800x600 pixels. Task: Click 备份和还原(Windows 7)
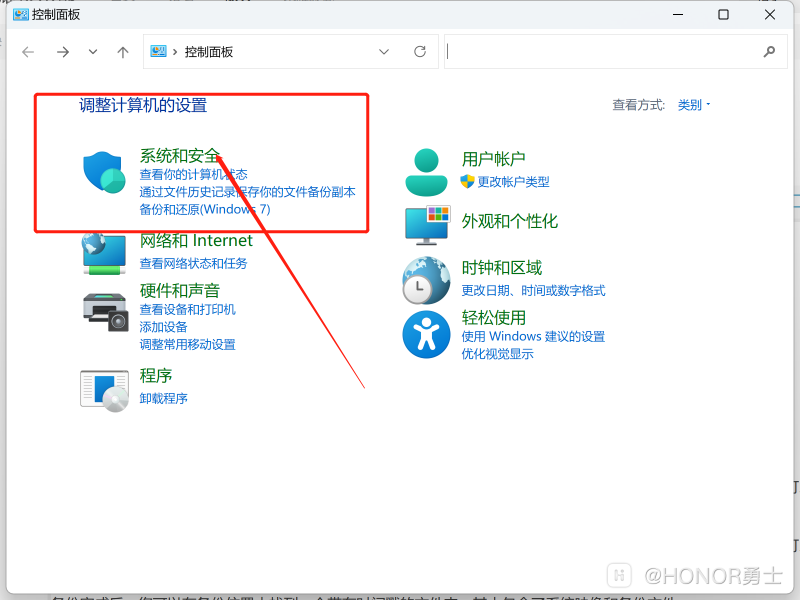[204, 209]
